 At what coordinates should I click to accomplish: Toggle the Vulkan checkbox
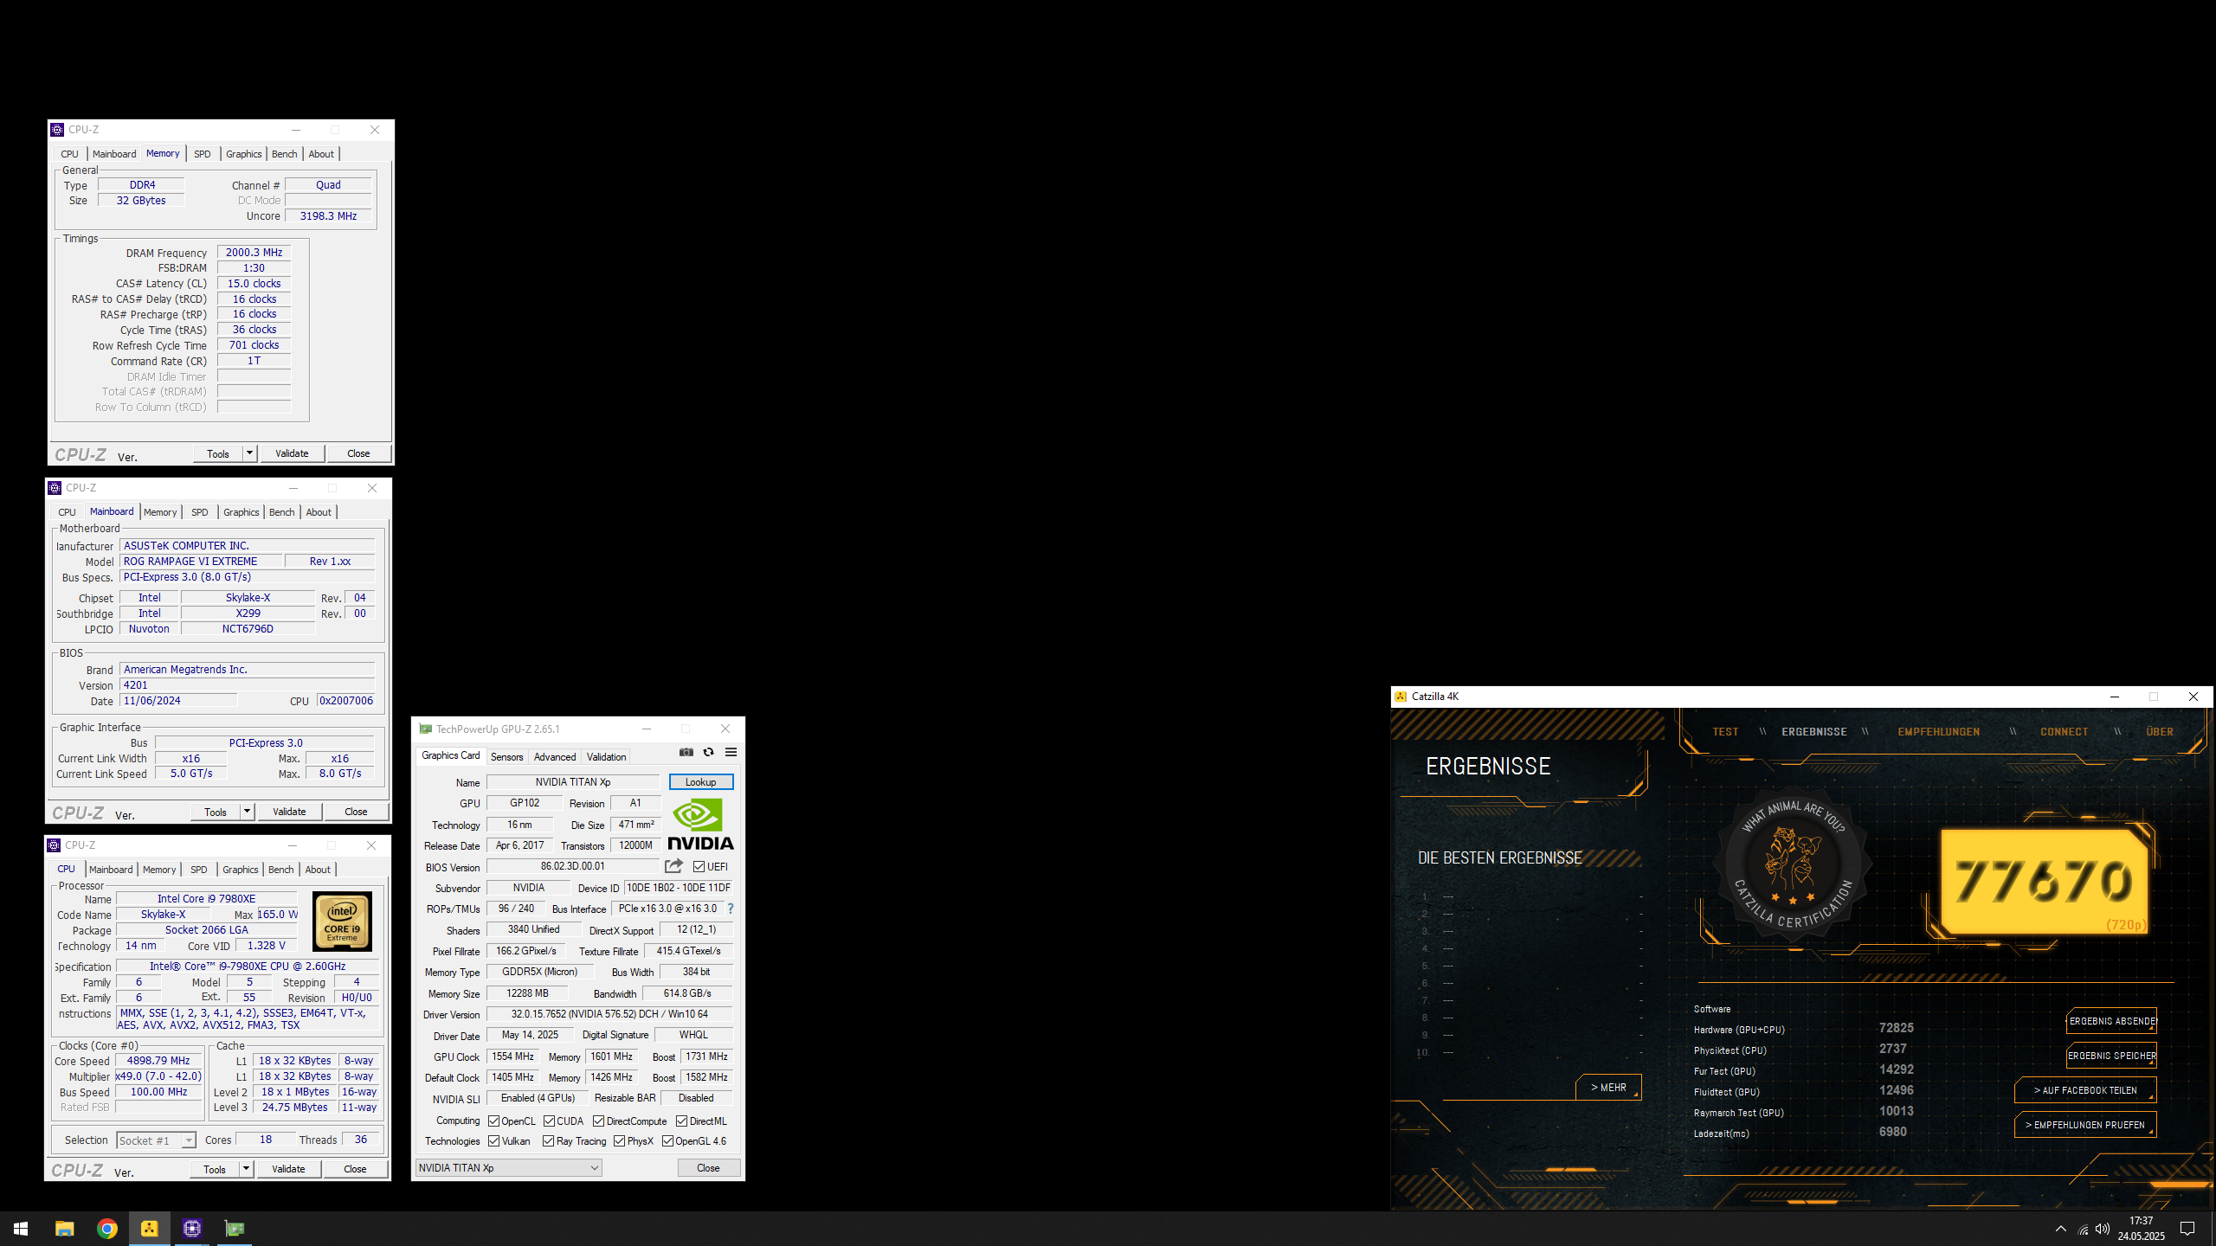pyautogui.click(x=493, y=1140)
